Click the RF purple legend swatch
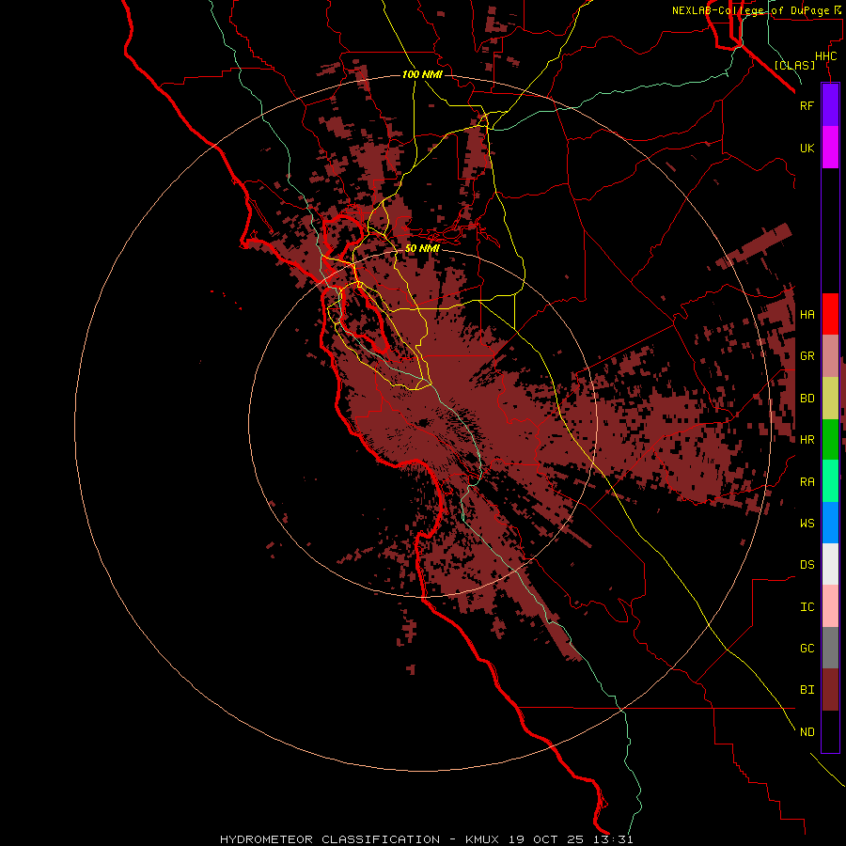The height and width of the screenshot is (846, 846). point(830,105)
